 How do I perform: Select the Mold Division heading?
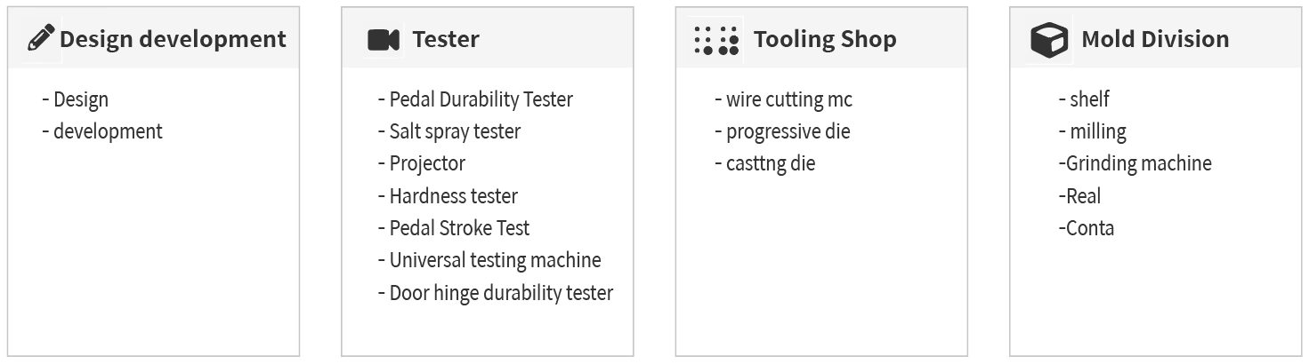click(1155, 39)
